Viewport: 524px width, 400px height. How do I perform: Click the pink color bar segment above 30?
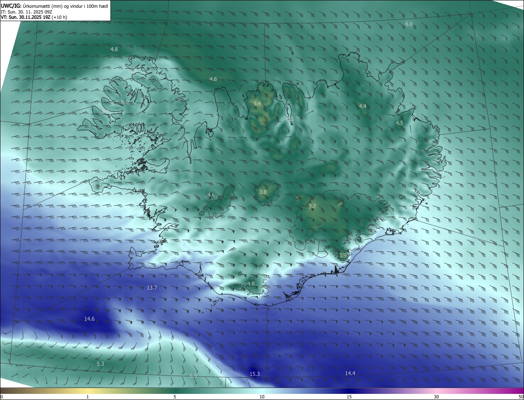tap(436, 391)
